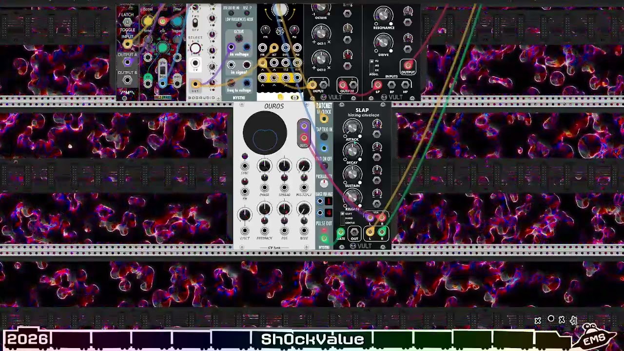The image size is (624, 351).
Task: Click the HP input jack on Vult filter
Action: (405, 85)
